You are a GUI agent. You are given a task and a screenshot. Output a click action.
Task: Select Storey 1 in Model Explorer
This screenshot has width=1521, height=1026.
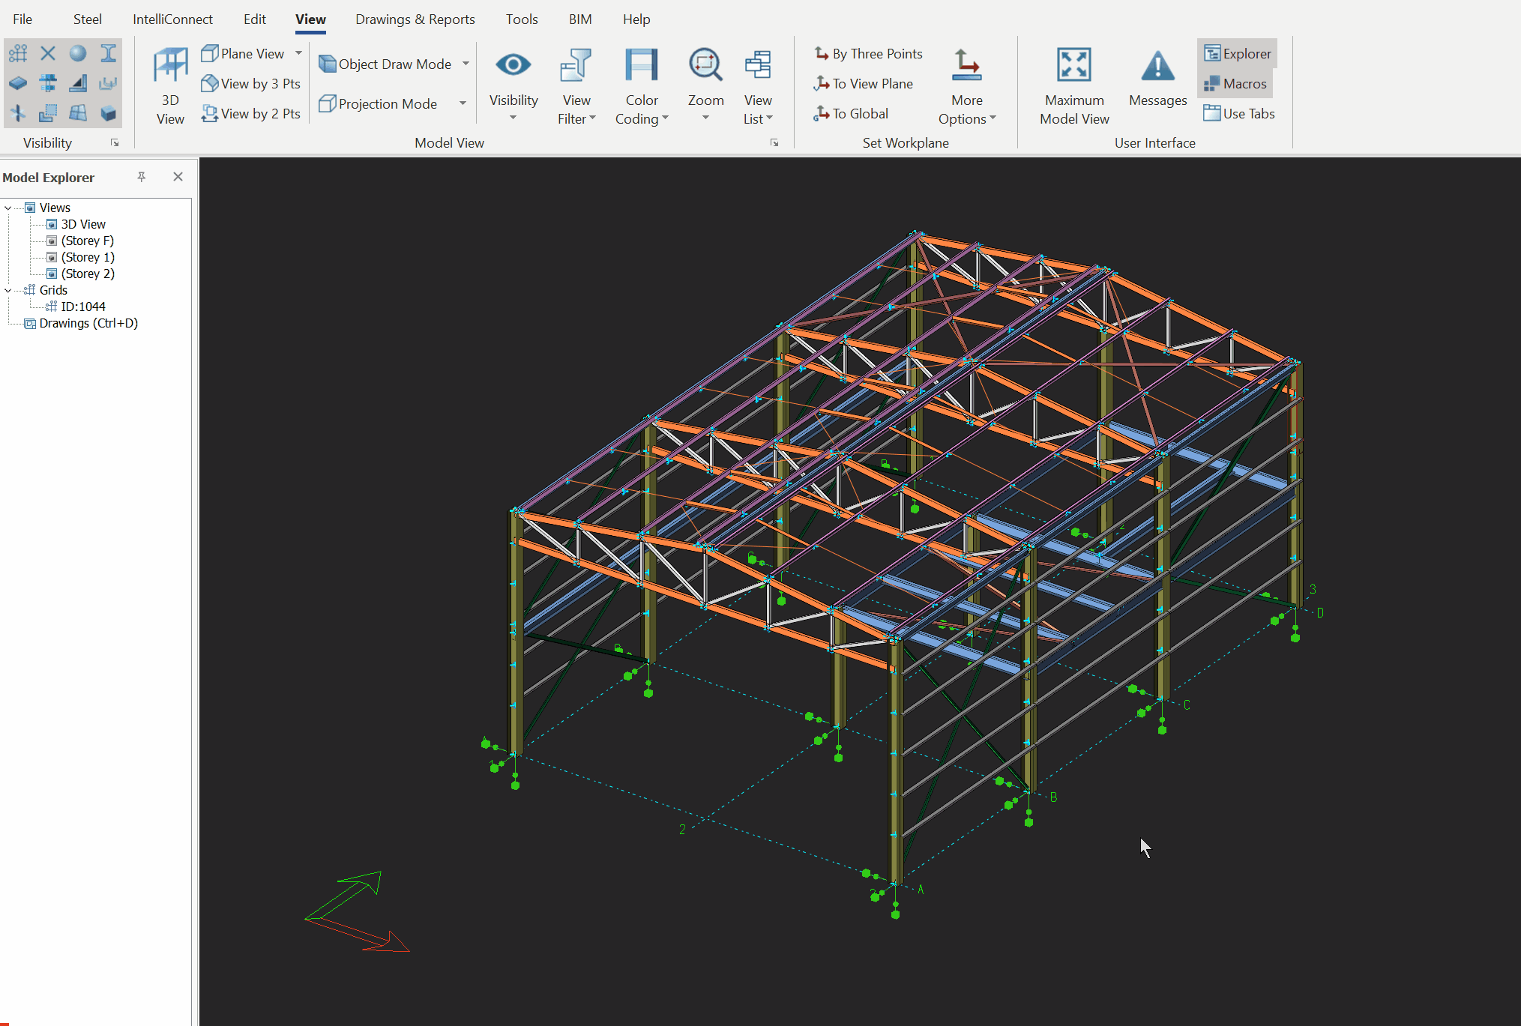point(87,257)
